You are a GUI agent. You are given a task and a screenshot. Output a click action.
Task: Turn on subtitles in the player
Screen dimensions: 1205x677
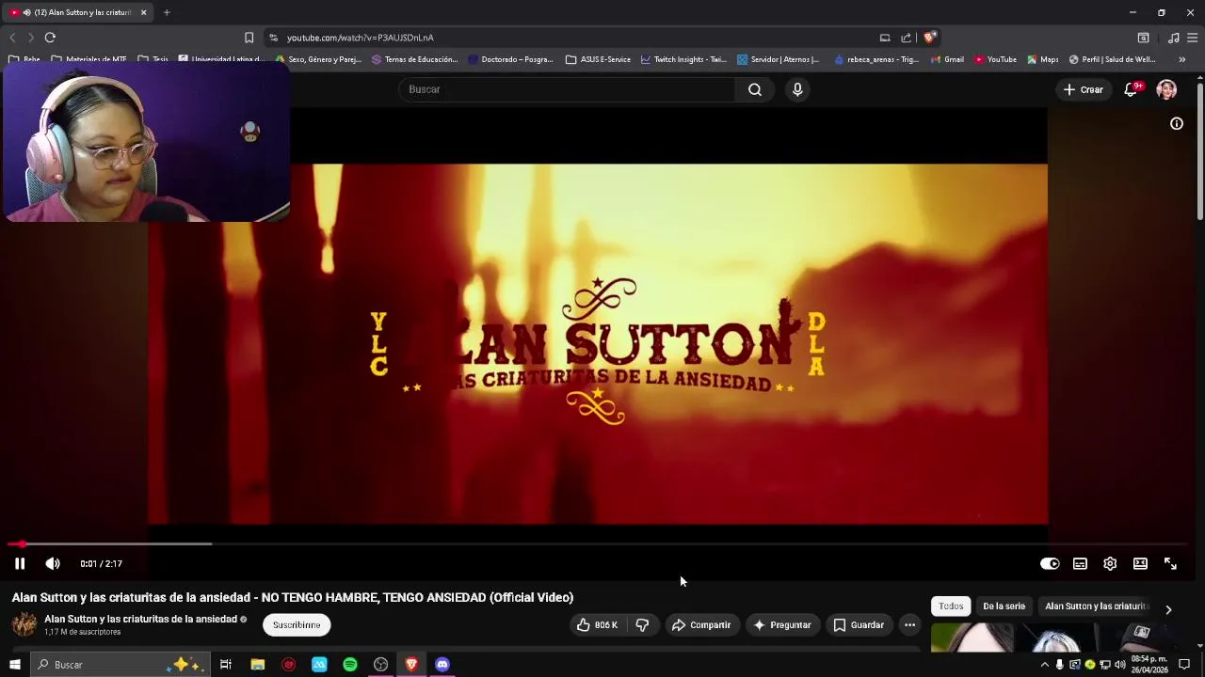pos(1080,563)
